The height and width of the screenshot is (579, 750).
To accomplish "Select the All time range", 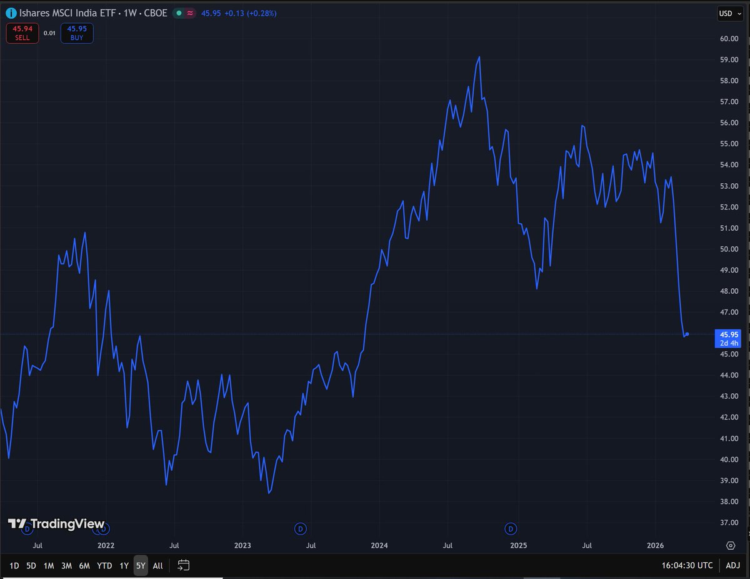I will (x=157, y=565).
